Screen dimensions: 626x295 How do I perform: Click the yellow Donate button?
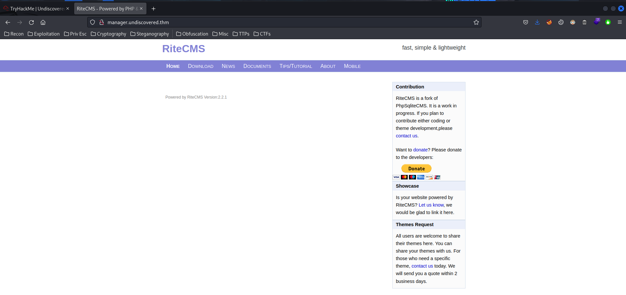click(416, 168)
